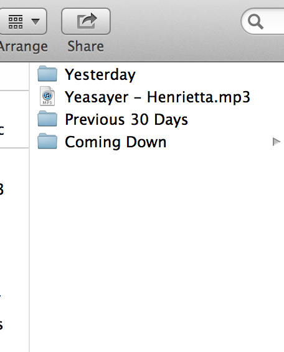Expand Coming Down with arrow
Screen dimensions: 284x352
277,142
